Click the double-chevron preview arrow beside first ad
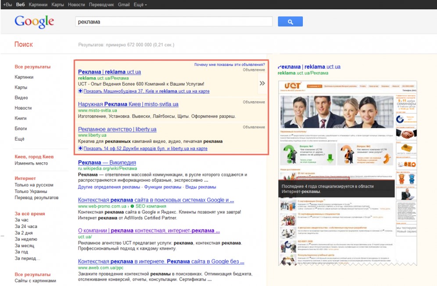 tap(262, 83)
